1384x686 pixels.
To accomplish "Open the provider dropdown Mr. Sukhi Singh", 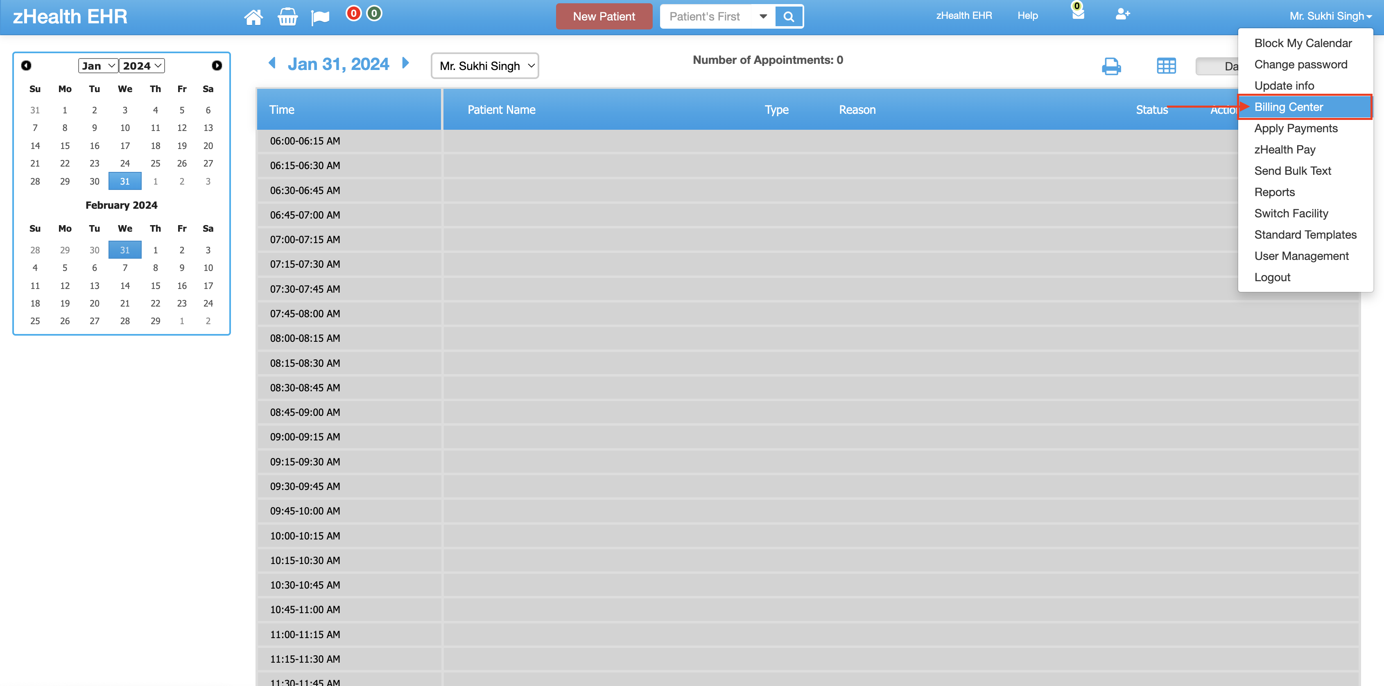I will (x=485, y=65).
